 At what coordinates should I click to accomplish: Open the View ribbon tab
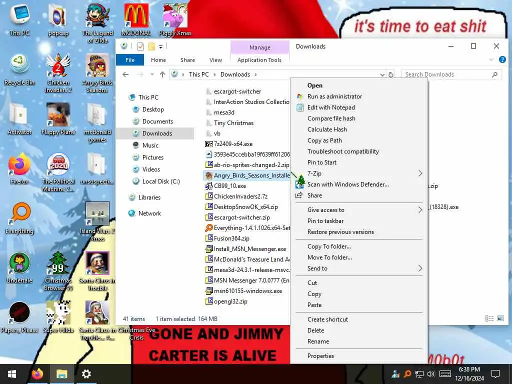[x=215, y=60]
